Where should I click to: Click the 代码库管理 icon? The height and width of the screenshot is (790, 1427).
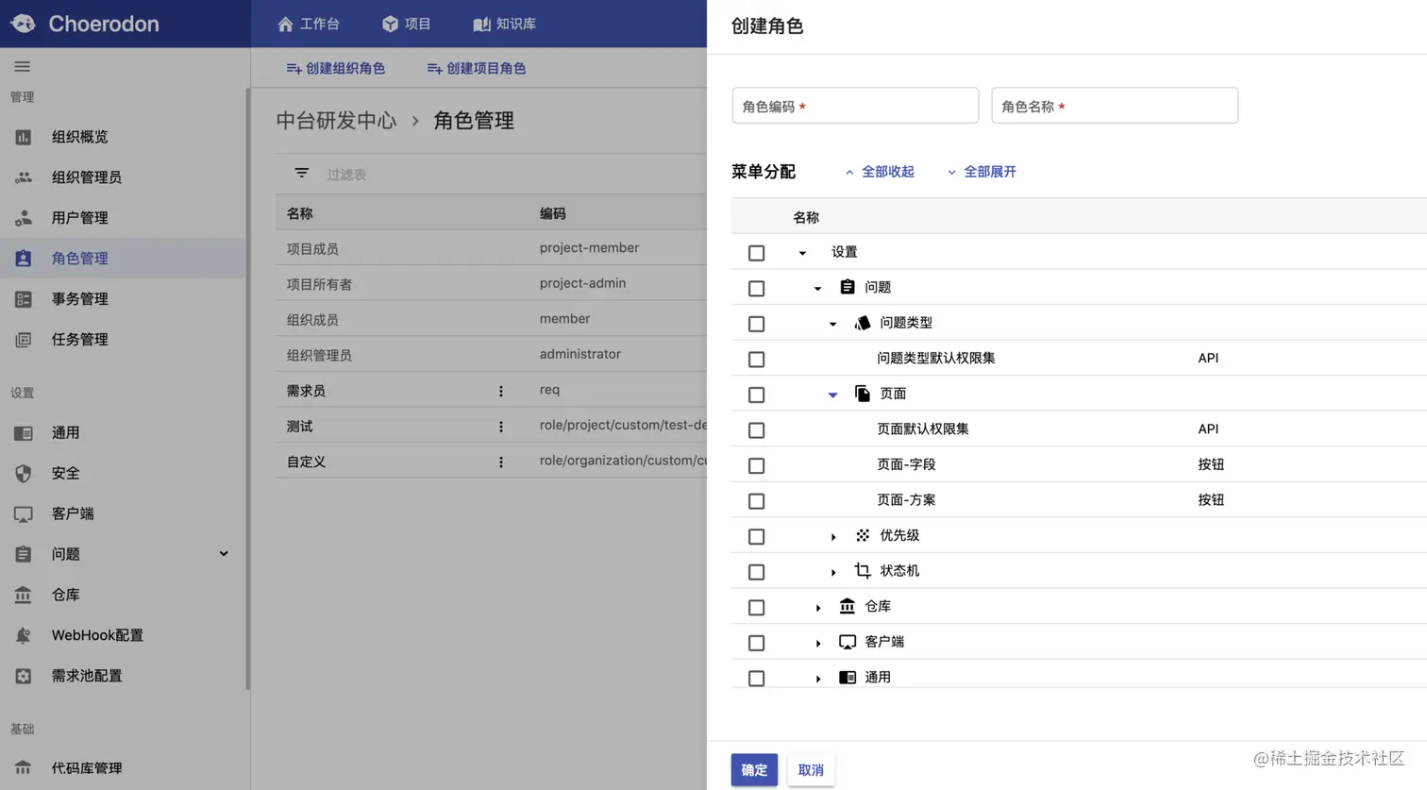[23, 768]
